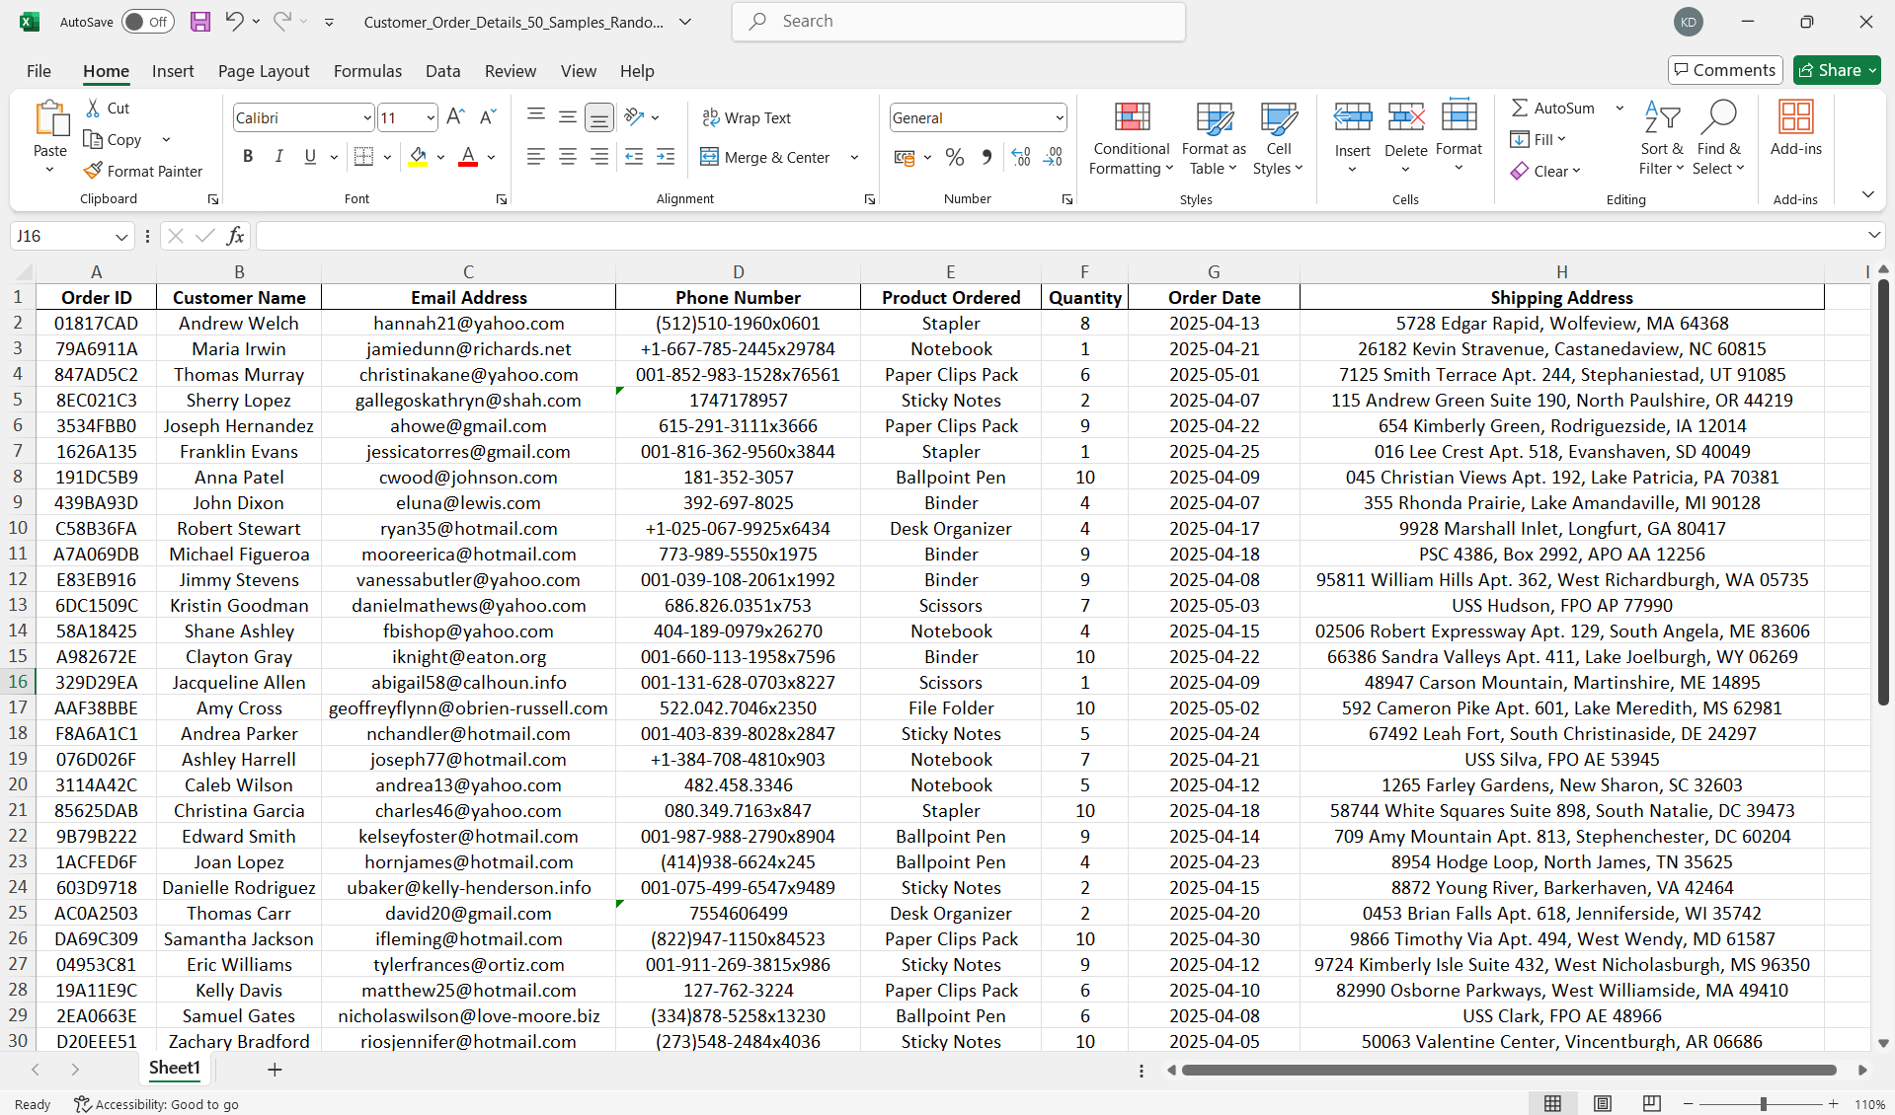Click the Insert cells icon
Image resolution: width=1895 pixels, height=1115 pixels.
(1352, 117)
